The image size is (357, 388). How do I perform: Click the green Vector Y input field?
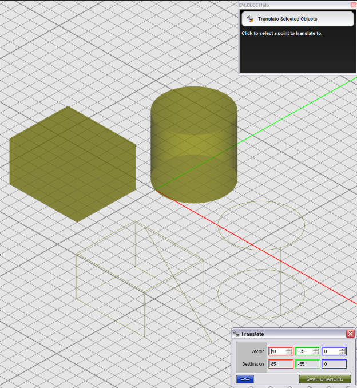pyautogui.click(x=304, y=351)
